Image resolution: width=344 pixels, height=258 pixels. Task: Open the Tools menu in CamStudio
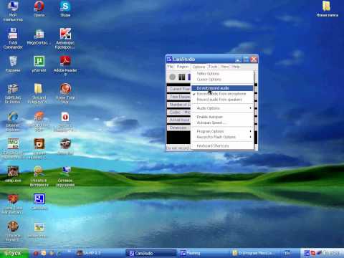tap(213, 67)
